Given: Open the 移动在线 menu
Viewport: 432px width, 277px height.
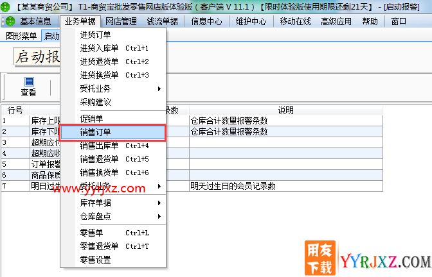Looking at the screenshot, I should 295,21.
